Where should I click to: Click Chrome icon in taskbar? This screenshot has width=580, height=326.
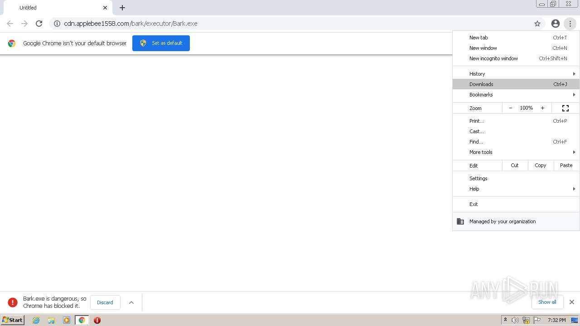click(82, 320)
